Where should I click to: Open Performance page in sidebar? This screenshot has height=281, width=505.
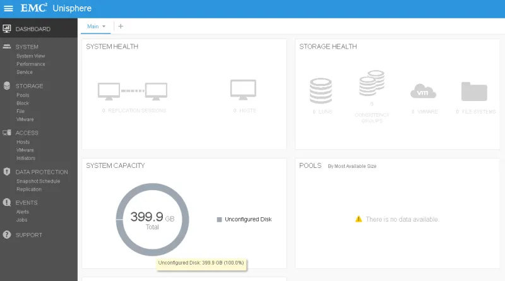[30, 64]
